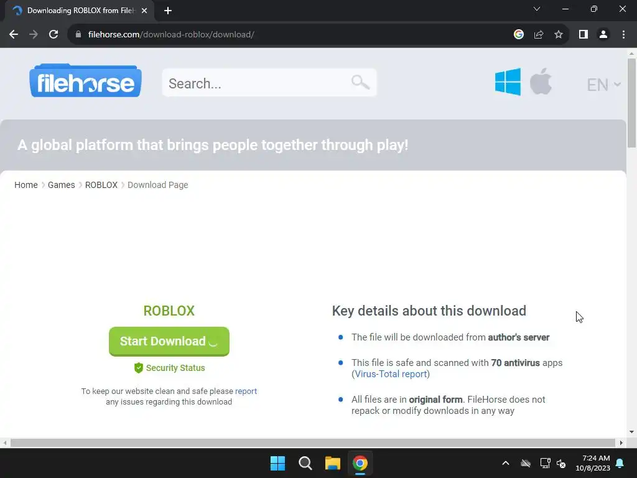Open the browser side panel icon

tap(584, 35)
